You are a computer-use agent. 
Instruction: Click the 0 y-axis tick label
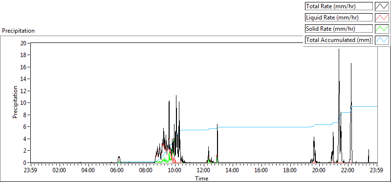point(25,162)
